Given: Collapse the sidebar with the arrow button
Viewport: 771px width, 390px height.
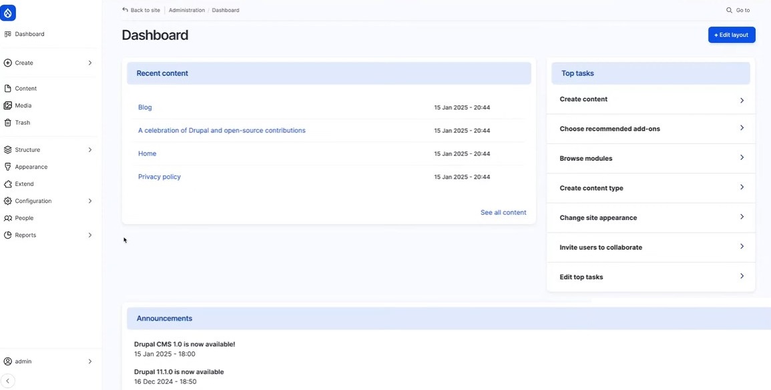Looking at the screenshot, I should tap(7, 381).
